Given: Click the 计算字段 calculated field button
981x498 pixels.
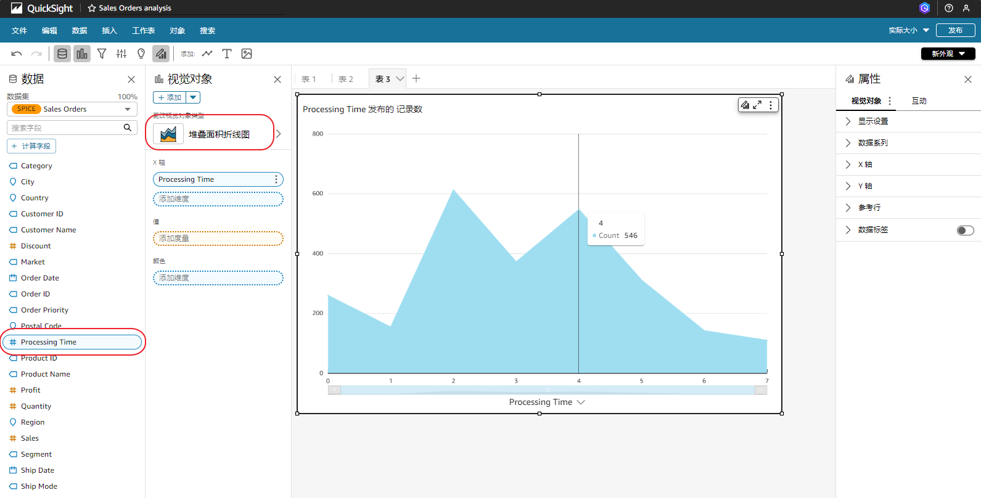Looking at the screenshot, I should click(31, 146).
